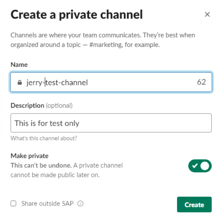
Task: Create the private channel with the Create button
Action: (x=194, y=204)
